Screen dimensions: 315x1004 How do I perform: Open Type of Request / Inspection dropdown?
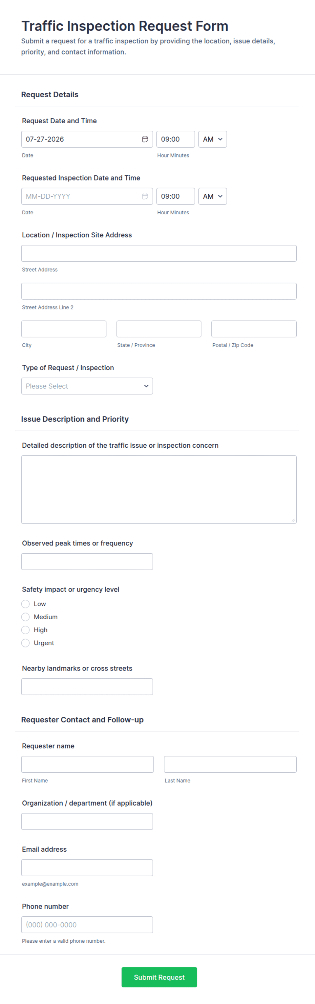tap(87, 386)
